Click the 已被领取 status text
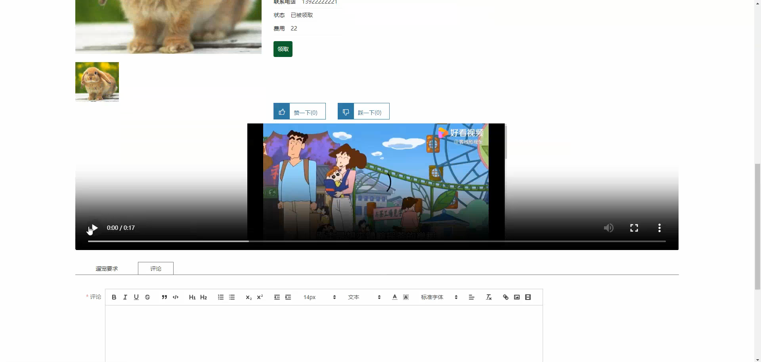Image resolution: width=761 pixels, height=362 pixels. click(302, 15)
